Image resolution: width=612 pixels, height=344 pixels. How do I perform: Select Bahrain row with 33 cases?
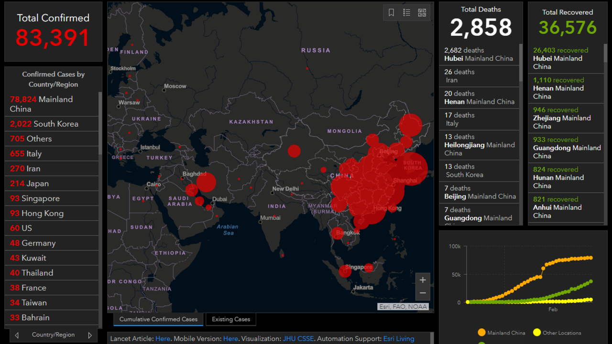pyautogui.click(x=52, y=317)
